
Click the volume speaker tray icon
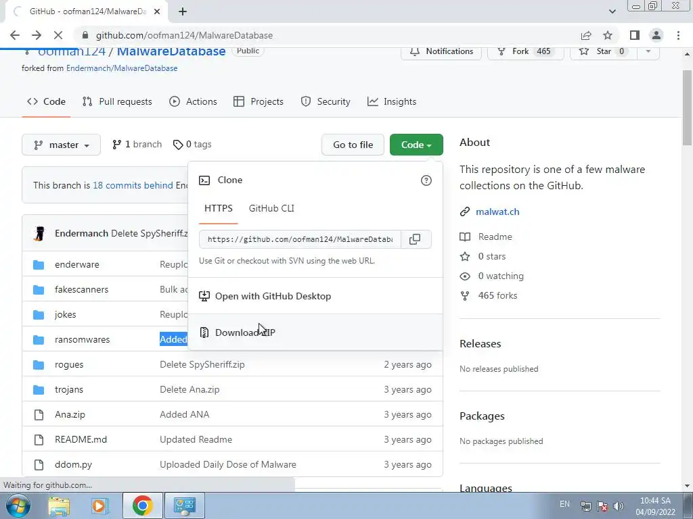619,506
